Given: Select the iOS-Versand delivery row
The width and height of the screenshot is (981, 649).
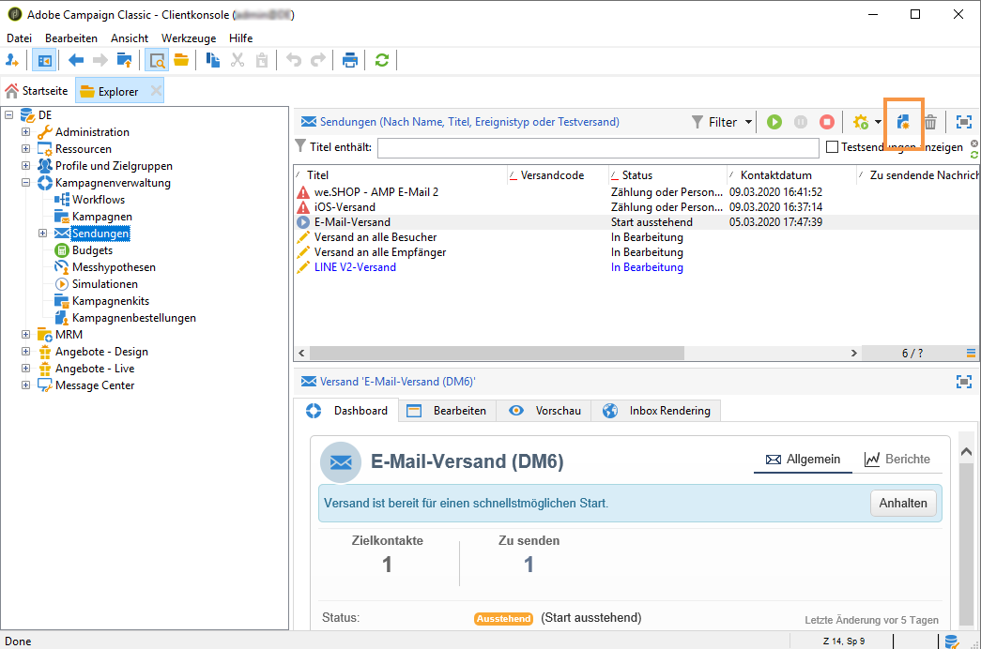Looking at the screenshot, I should point(636,207).
